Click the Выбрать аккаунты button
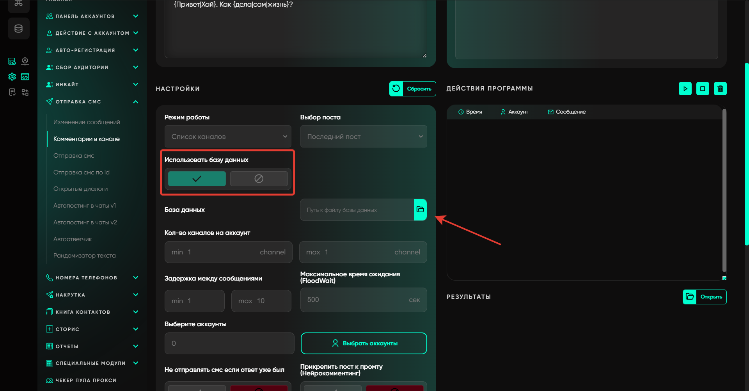The width and height of the screenshot is (749, 391). (x=364, y=343)
